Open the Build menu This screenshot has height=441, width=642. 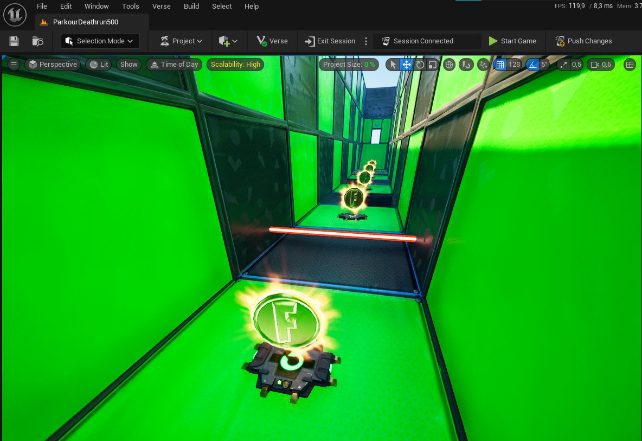tap(191, 6)
